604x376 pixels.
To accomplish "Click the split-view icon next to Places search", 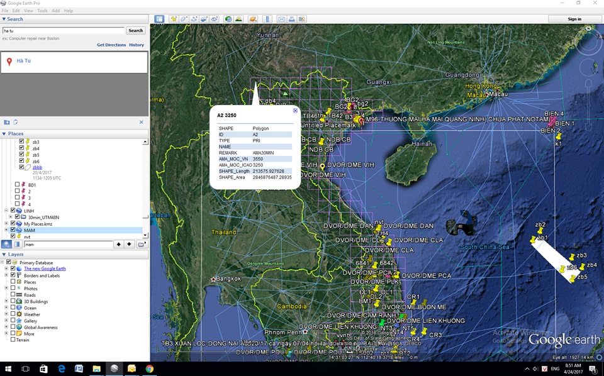I will (x=16, y=244).
